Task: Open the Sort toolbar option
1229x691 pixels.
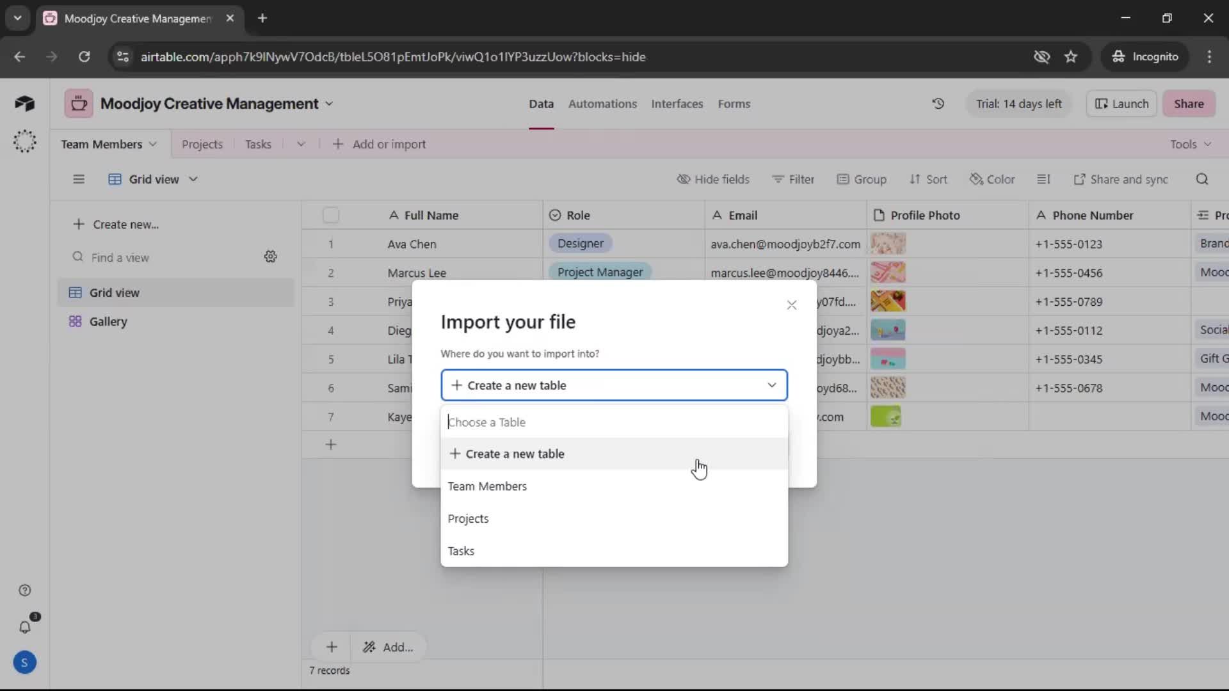Action: 928,179
